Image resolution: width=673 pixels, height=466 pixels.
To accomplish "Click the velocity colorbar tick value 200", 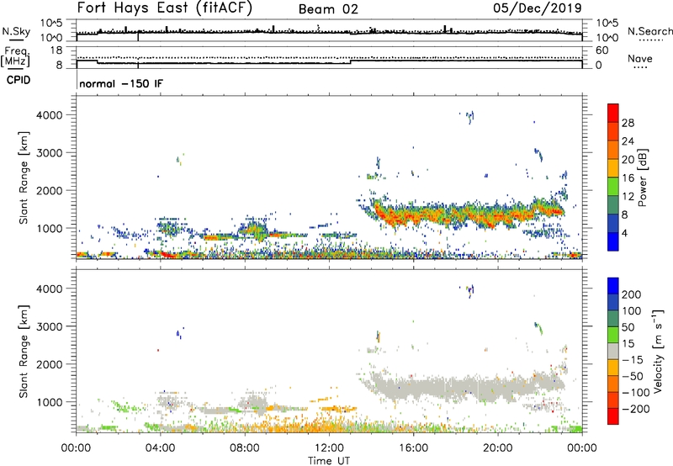I will (x=632, y=294).
